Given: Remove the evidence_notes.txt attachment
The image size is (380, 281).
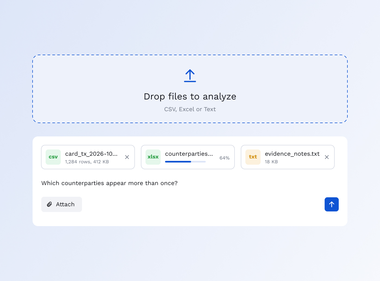Looking at the screenshot, I should 327,157.
